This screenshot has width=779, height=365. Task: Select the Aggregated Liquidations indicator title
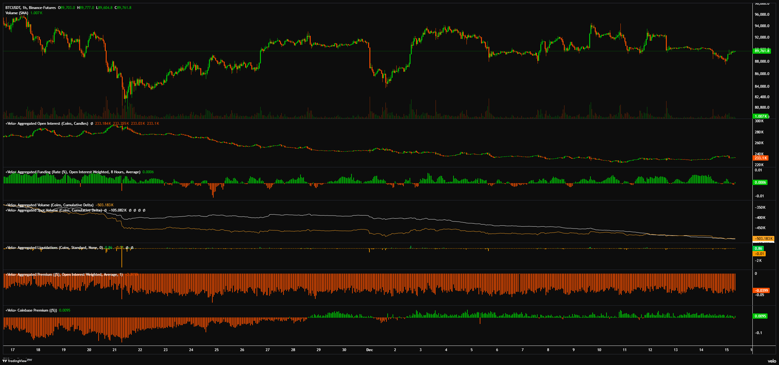click(54, 248)
